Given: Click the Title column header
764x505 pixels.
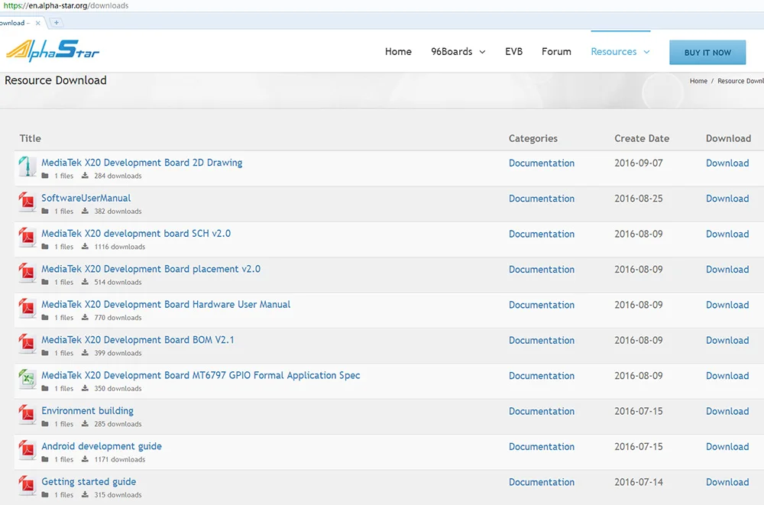Looking at the screenshot, I should pos(31,138).
